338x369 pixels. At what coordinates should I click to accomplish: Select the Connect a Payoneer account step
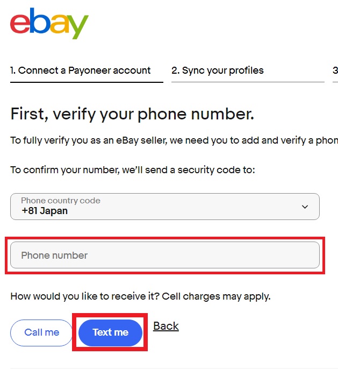80,70
